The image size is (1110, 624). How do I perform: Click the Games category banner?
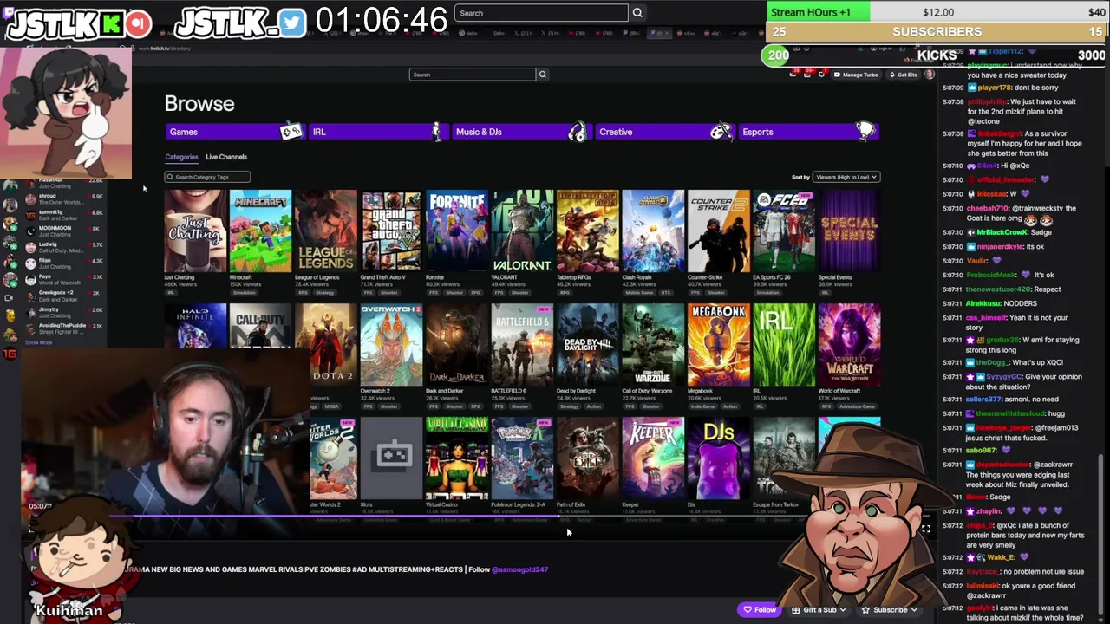(x=233, y=132)
